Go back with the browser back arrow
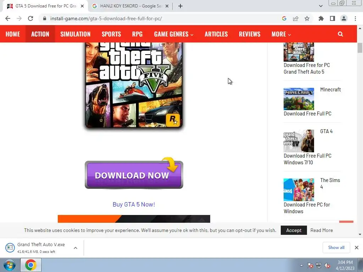The image size is (363, 272). coord(8,18)
